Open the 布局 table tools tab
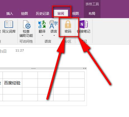This screenshot has height=117, width=129. (92, 14)
